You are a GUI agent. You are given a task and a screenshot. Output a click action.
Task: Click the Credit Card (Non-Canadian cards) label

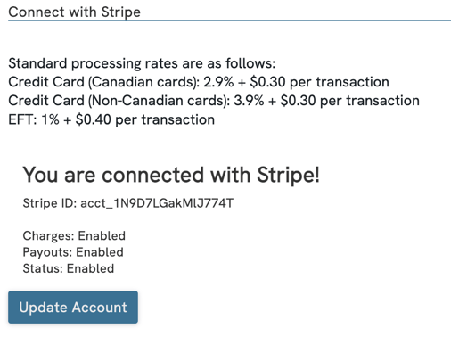pyautogui.click(x=119, y=101)
